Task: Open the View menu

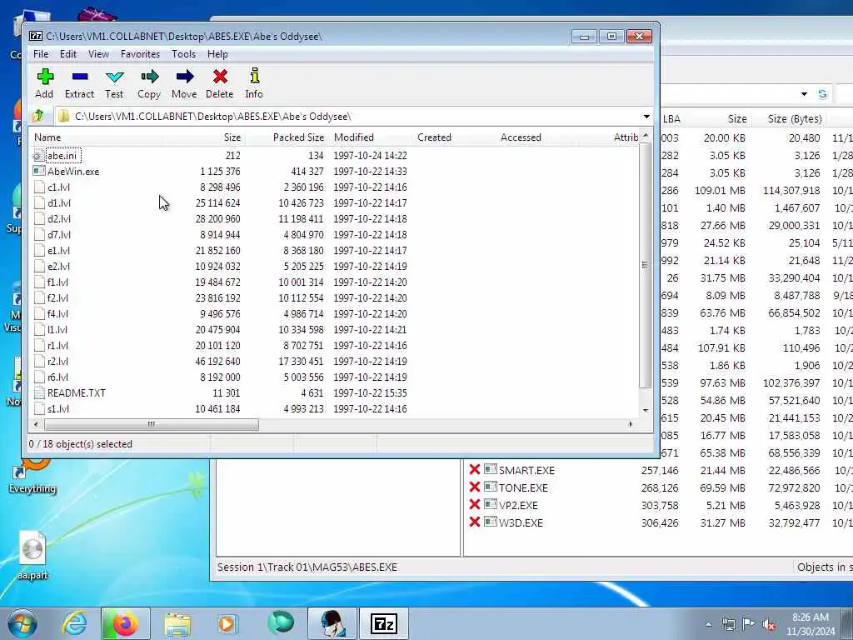Action: point(98,54)
